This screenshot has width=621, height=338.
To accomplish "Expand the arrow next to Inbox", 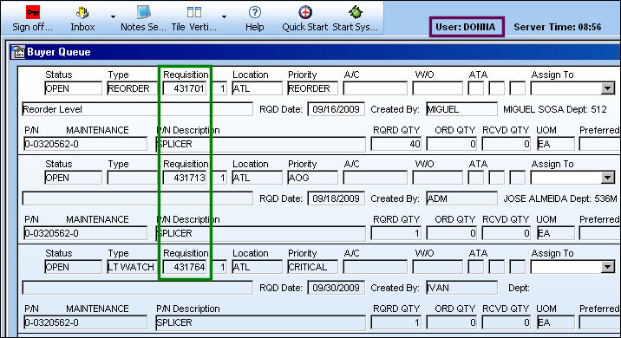I will (x=113, y=17).
